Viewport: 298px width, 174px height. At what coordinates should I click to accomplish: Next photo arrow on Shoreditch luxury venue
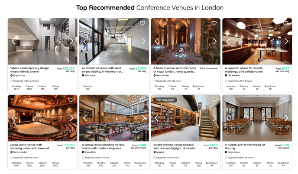click(143, 118)
